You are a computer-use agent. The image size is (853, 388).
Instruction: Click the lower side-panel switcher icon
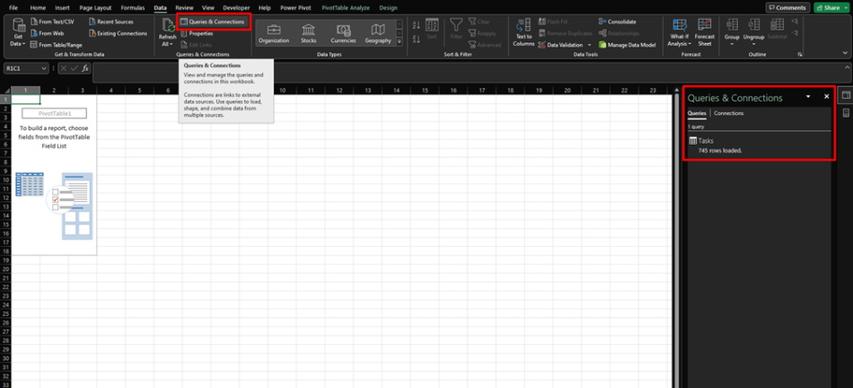[846, 112]
